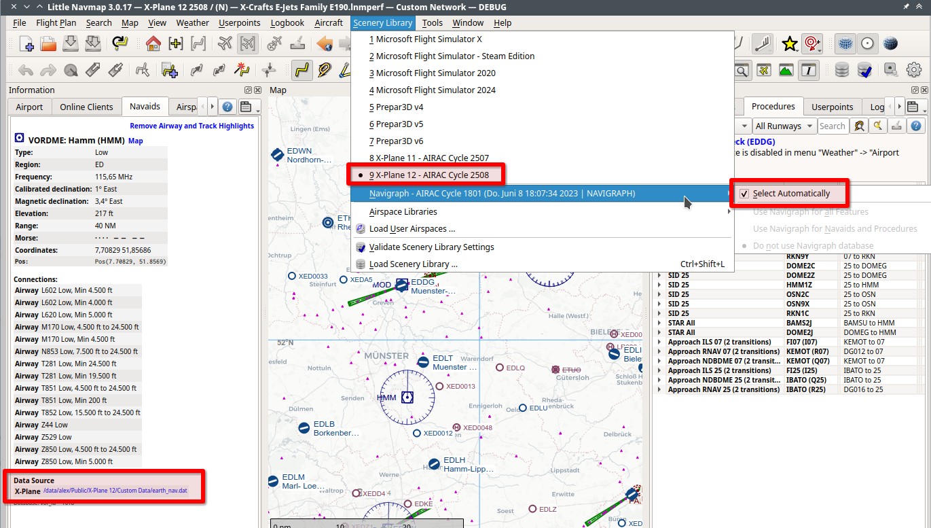The image size is (931, 528).
Task: Click the reload yellow route arrow icon
Action: 120,44
